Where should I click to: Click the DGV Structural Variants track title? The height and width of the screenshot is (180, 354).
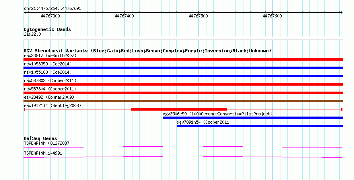click(x=148, y=51)
